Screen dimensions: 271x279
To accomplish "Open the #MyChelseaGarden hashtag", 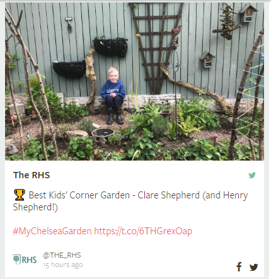I will tap(52, 231).
